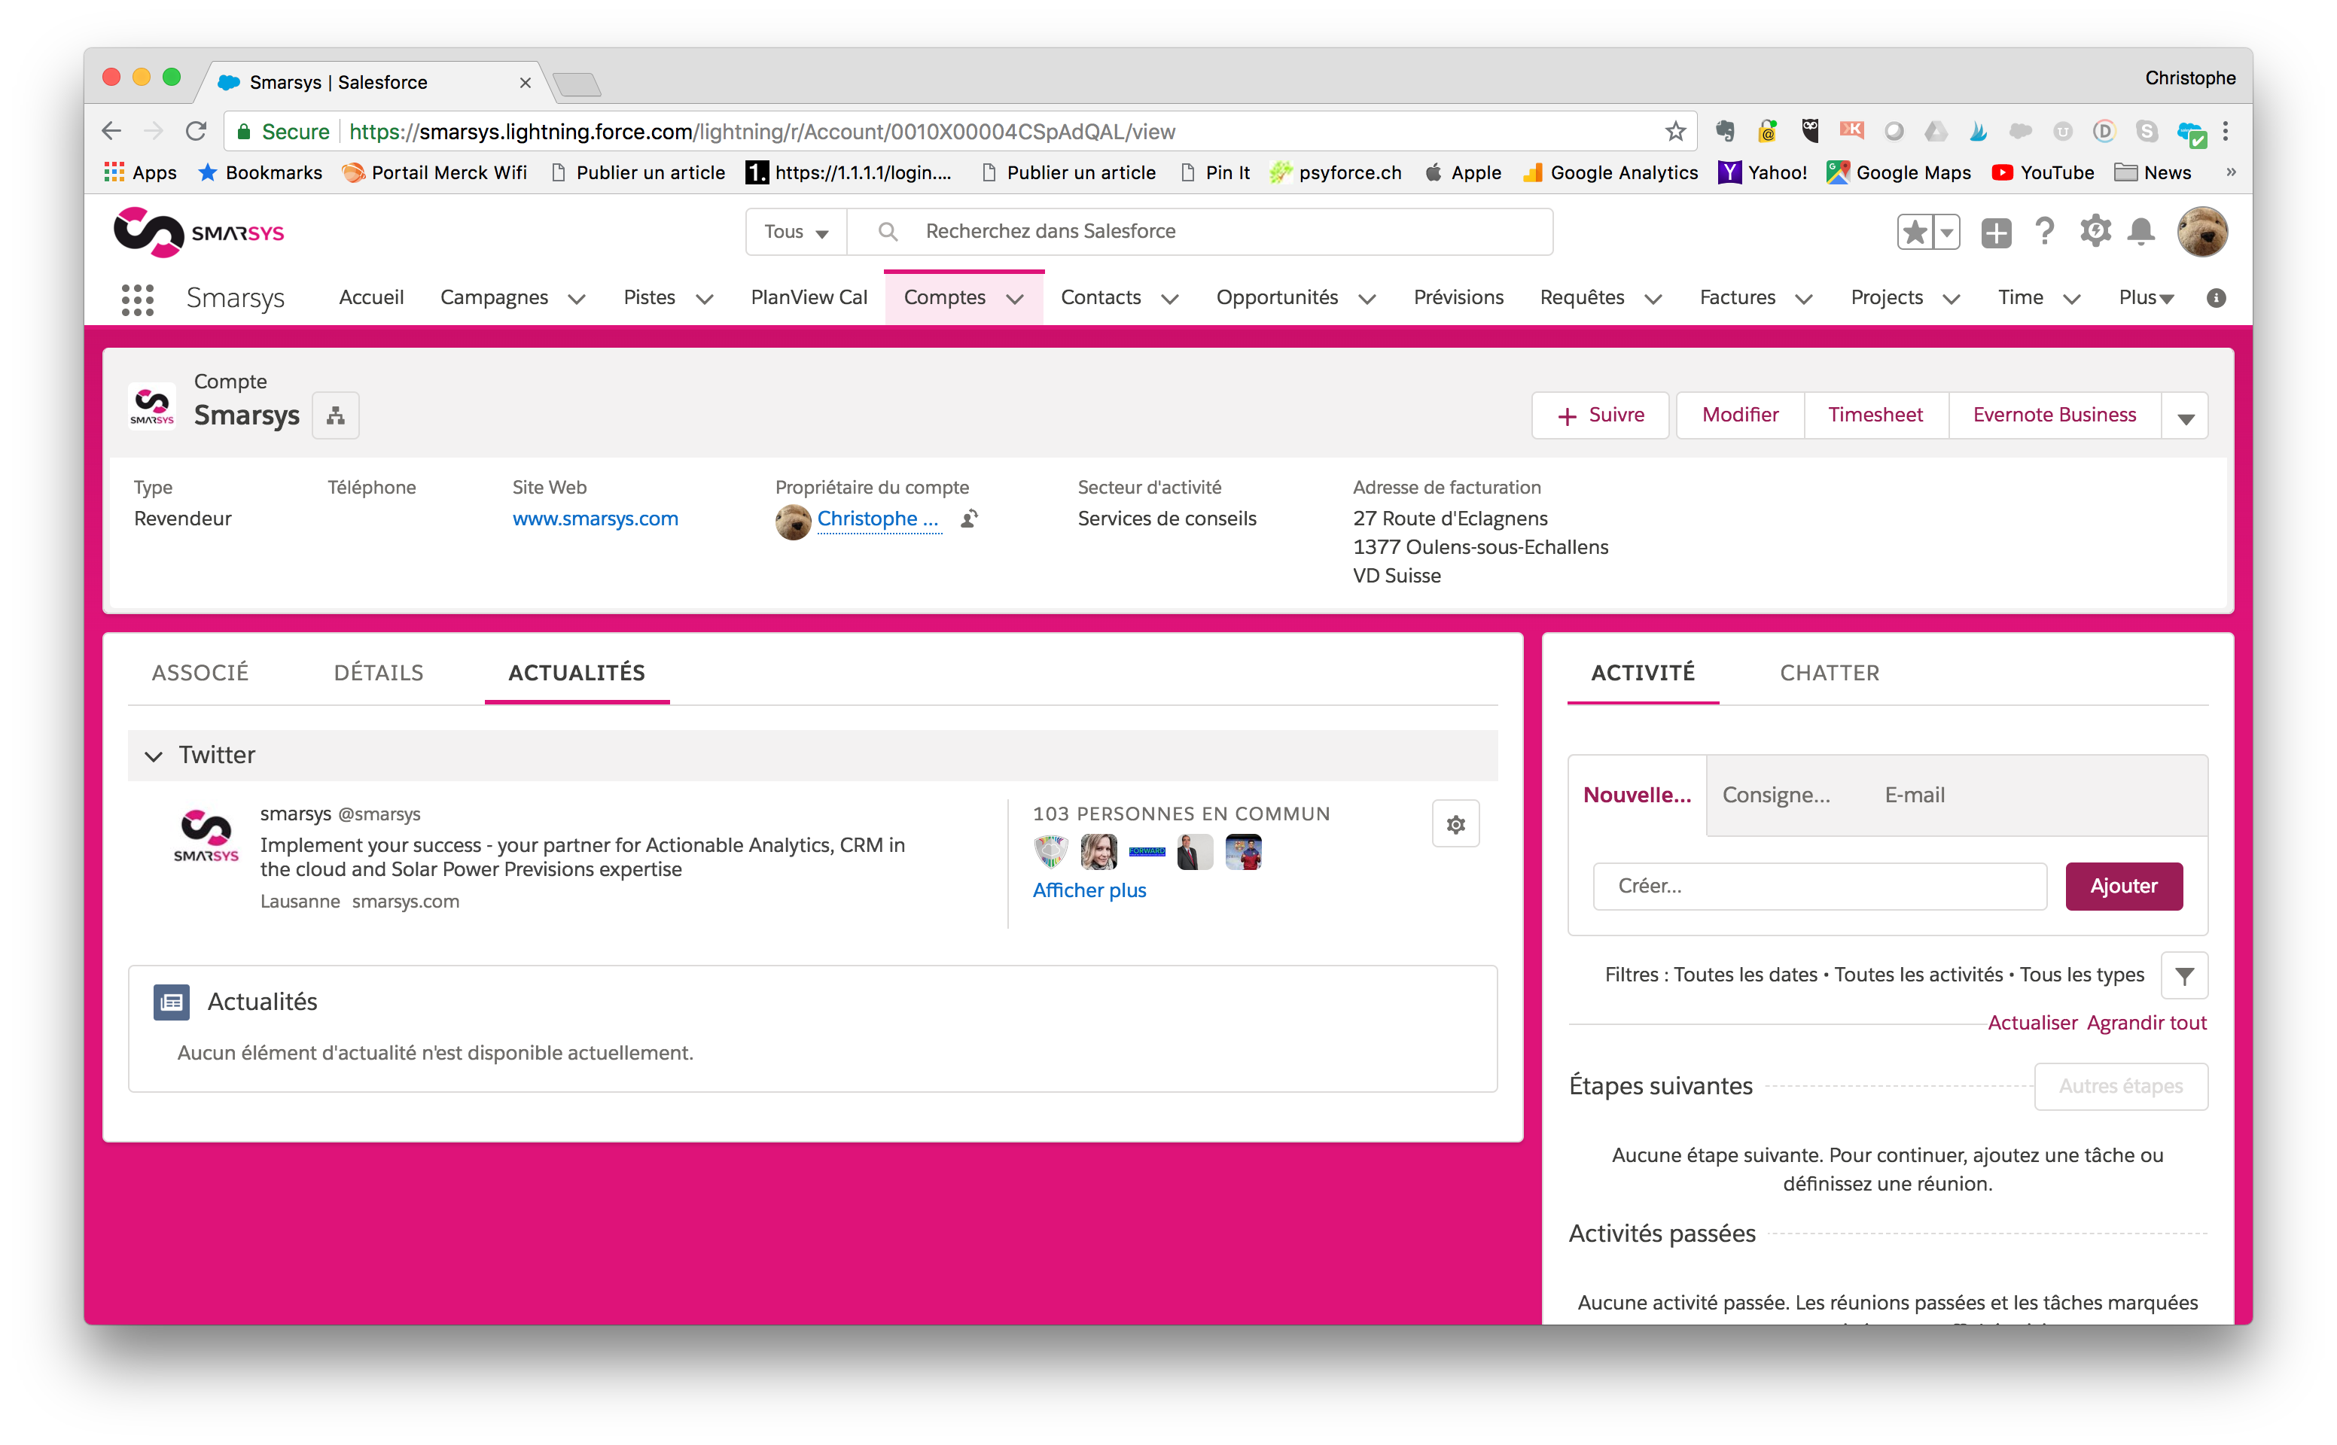The height and width of the screenshot is (1445, 2337).
Task: Open the News bookmarks folder
Action: coord(2153,173)
